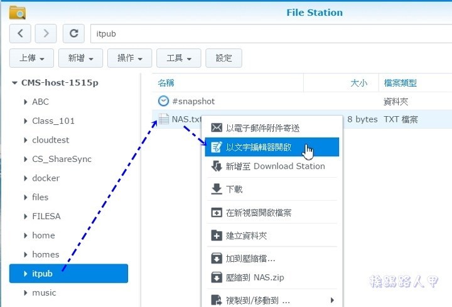The height and width of the screenshot is (307, 452).
Task: Open the 複製到/移動到 submenu arrow
Action: coord(332,300)
